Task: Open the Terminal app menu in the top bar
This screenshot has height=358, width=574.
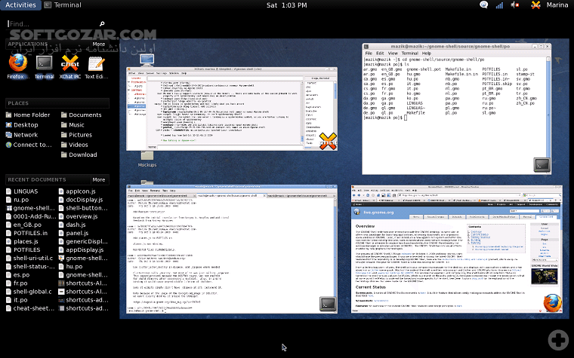Action: [x=63, y=5]
